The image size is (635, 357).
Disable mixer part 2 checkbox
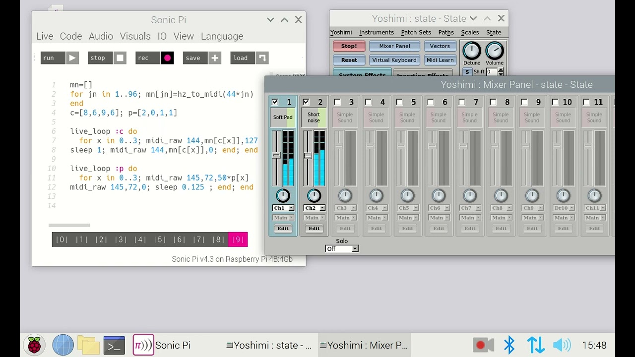[306, 102]
